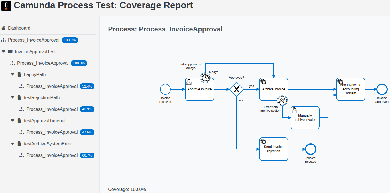Open the Dashboard navigation item

click(19, 28)
